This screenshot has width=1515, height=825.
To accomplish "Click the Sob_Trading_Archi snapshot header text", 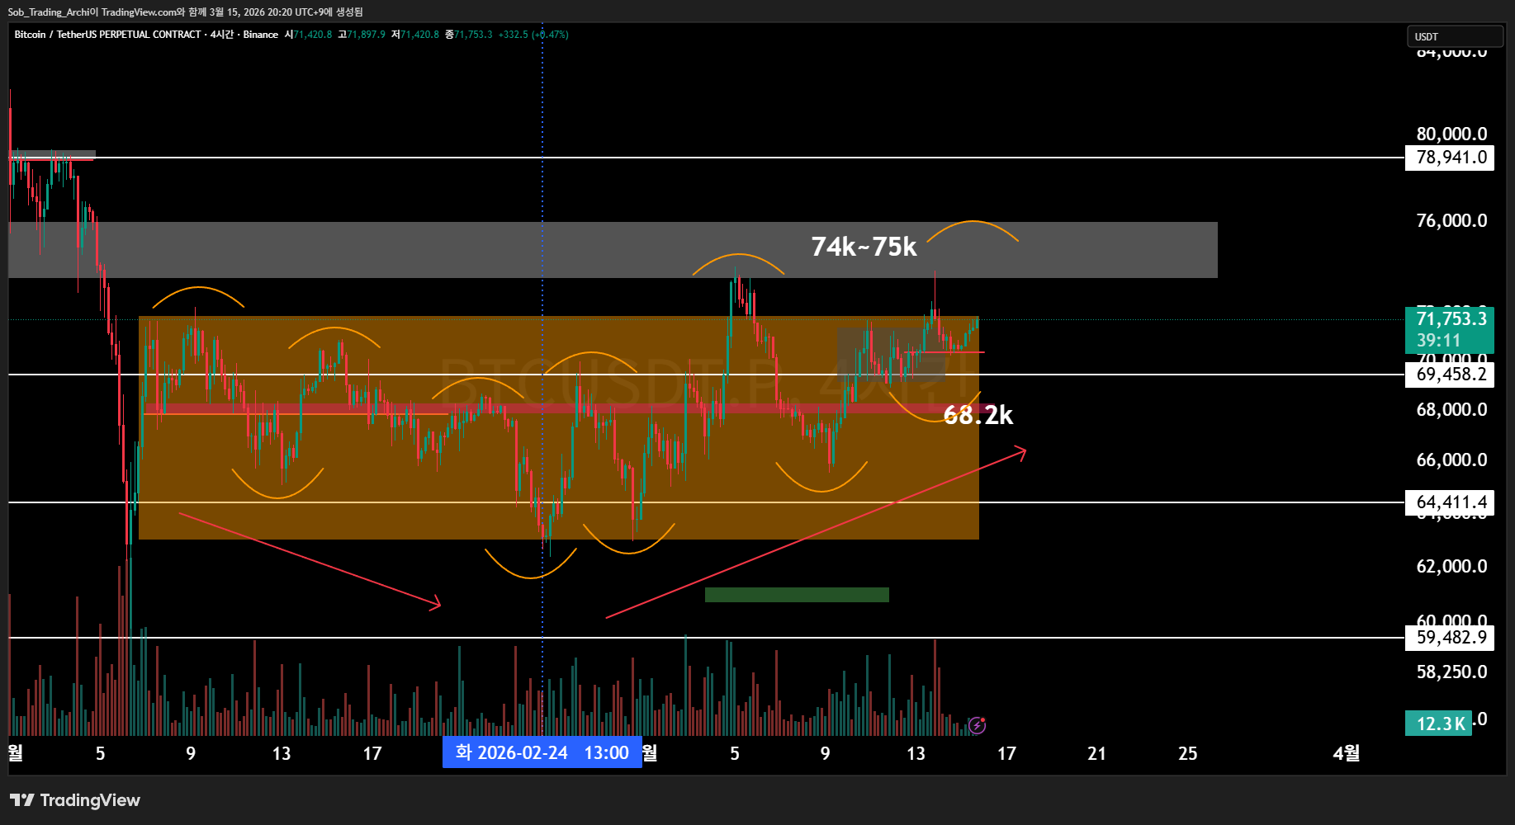I will 186,12.
